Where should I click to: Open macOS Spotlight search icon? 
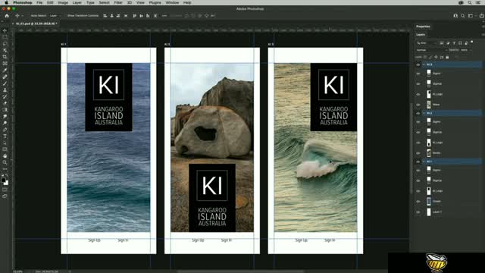pos(470,2)
